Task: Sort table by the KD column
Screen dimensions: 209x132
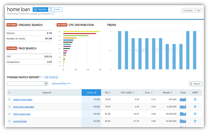Action: click(108, 92)
